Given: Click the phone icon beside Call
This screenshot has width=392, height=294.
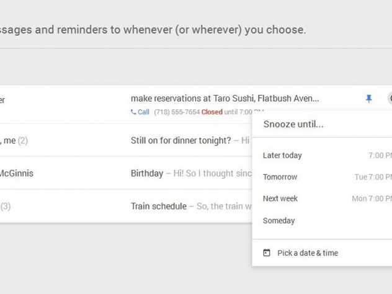Looking at the screenshot, I should 133,112.
